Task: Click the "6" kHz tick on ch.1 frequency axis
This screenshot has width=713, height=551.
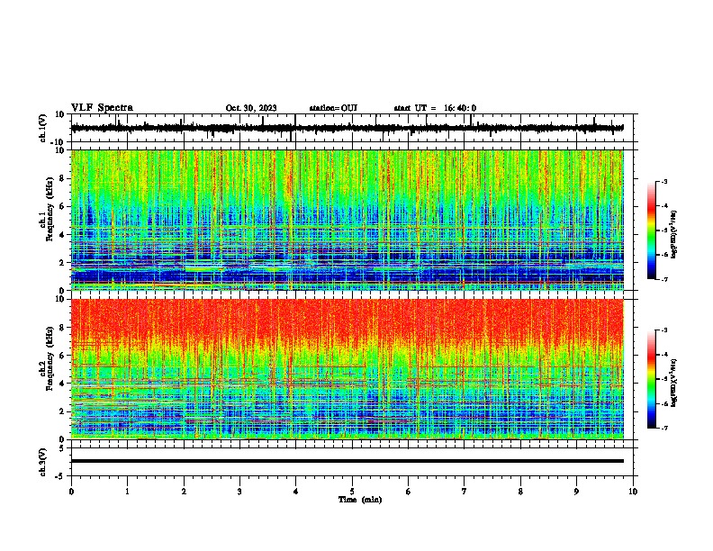Action: click(63, 206)
